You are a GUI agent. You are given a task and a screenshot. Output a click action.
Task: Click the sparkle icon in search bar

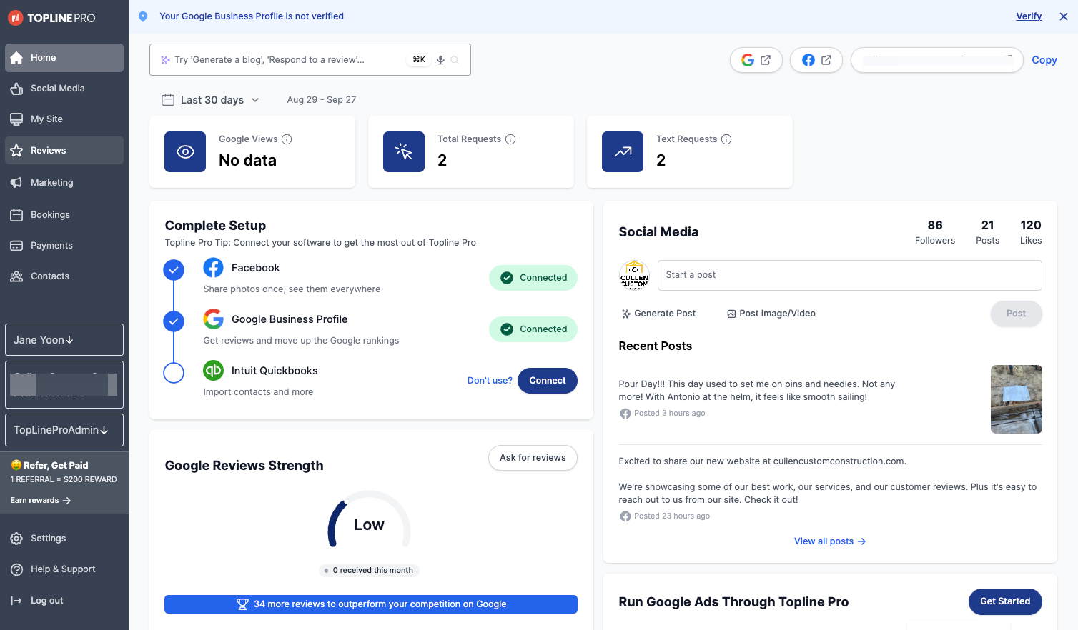point(165,60)
